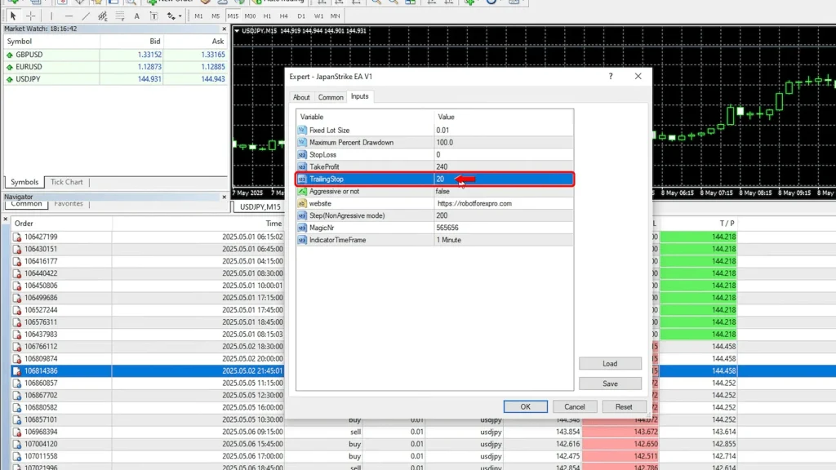The height and width of the screenshot is (470, 836).
Task: Pick the cursor arrow tool
Action: [13, 16]
